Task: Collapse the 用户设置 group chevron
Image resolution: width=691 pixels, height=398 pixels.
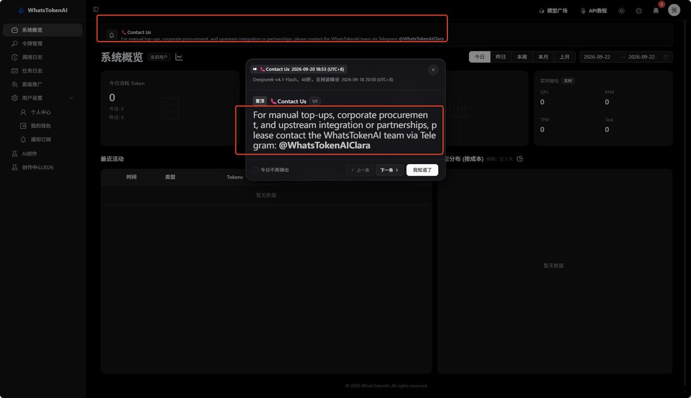Action: coord(71,98)
